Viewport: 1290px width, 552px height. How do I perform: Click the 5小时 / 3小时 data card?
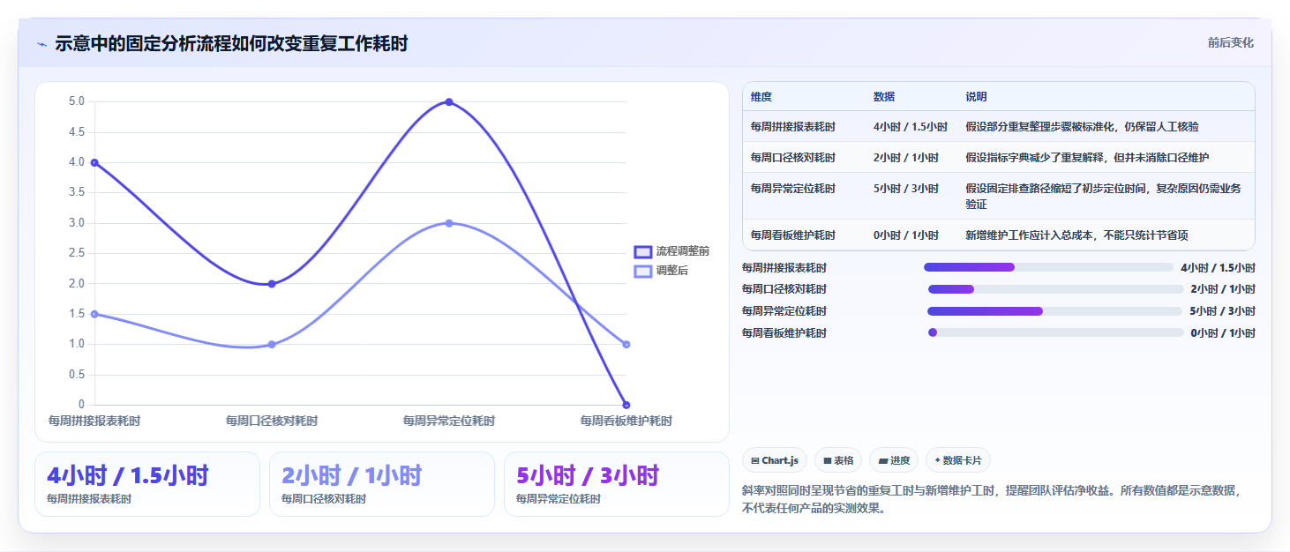[617, 484]
